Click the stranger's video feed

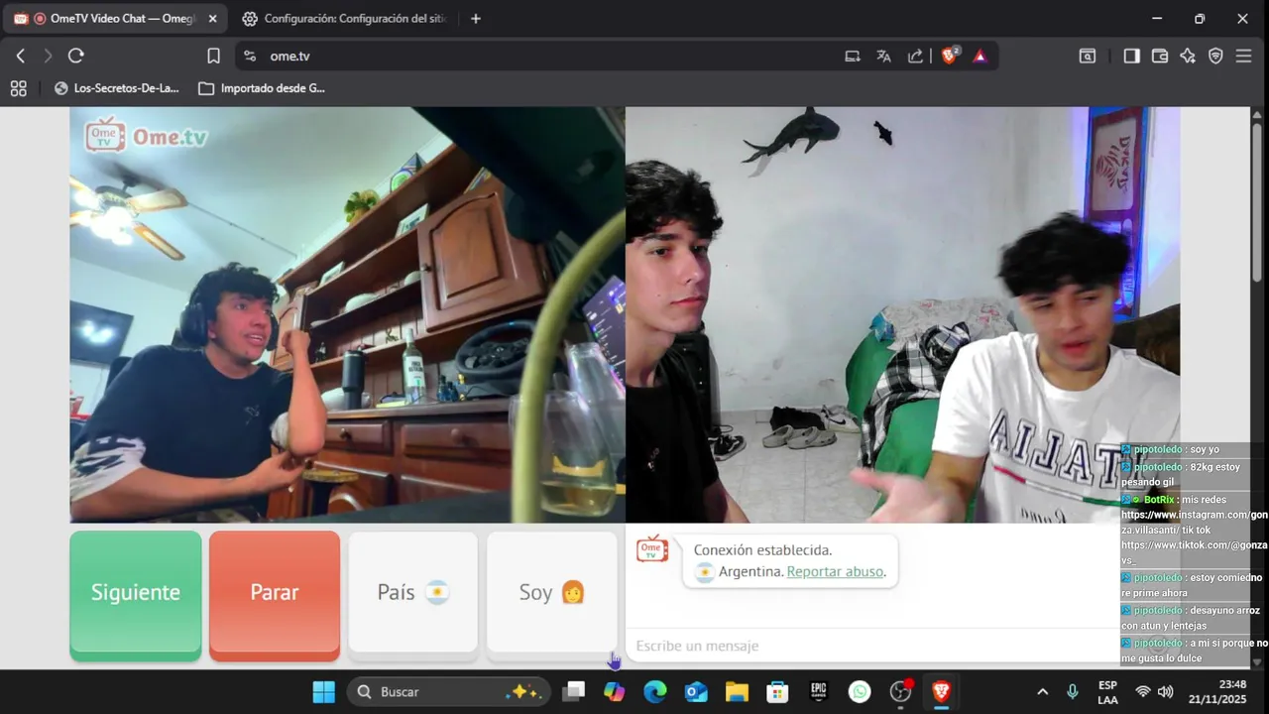(x=902, y=314)
